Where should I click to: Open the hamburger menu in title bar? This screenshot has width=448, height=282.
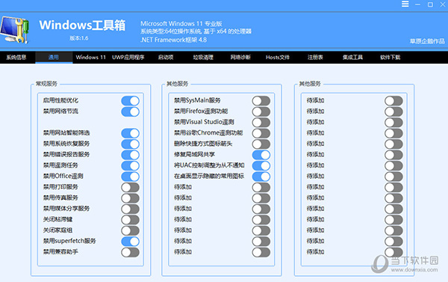(x=405, y=4)
